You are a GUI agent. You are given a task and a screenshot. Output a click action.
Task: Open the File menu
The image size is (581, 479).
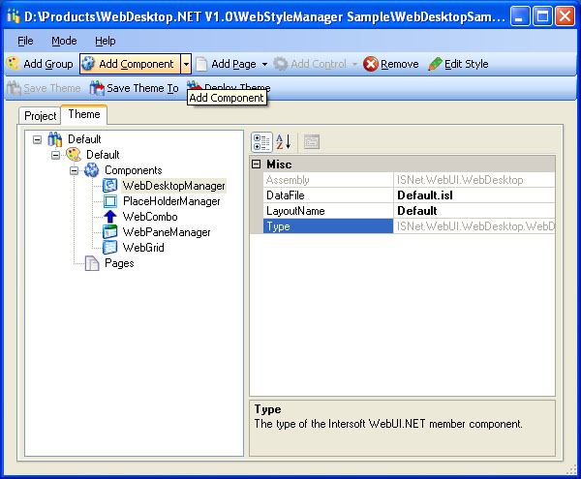pos(25,41)
